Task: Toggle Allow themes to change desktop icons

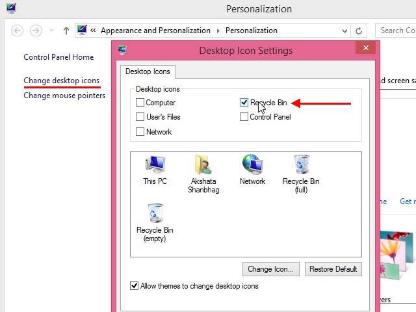Action: coord(135,286)
